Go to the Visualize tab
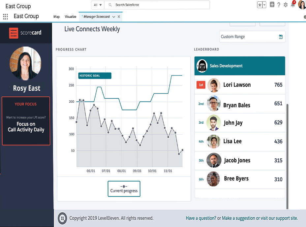Image resolution: width=306 pixels, height=227 pixels. click(x=71, y=17)
